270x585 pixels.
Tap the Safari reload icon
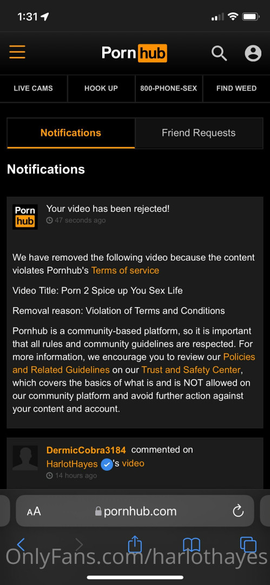coord(238,511)
